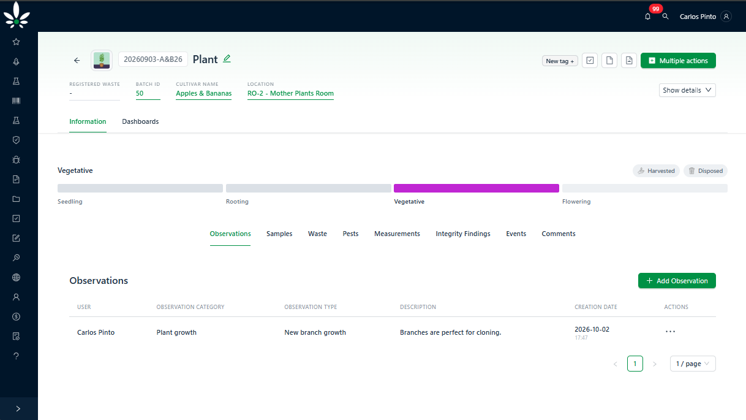Switch to the Dashboards tab
This screenshot has width=746, height=420.
(140, 121)
